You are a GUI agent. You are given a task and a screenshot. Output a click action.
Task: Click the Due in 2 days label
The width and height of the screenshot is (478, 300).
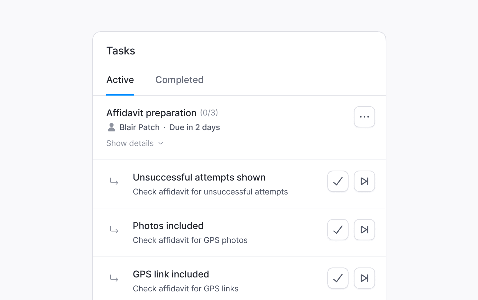point(195,127)
